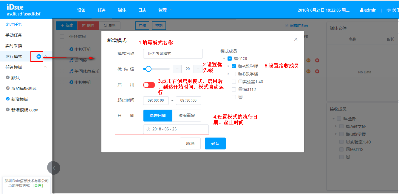The image size is (399, 194).
Task: Increase priority with the plus button
Action: [198, 69]
